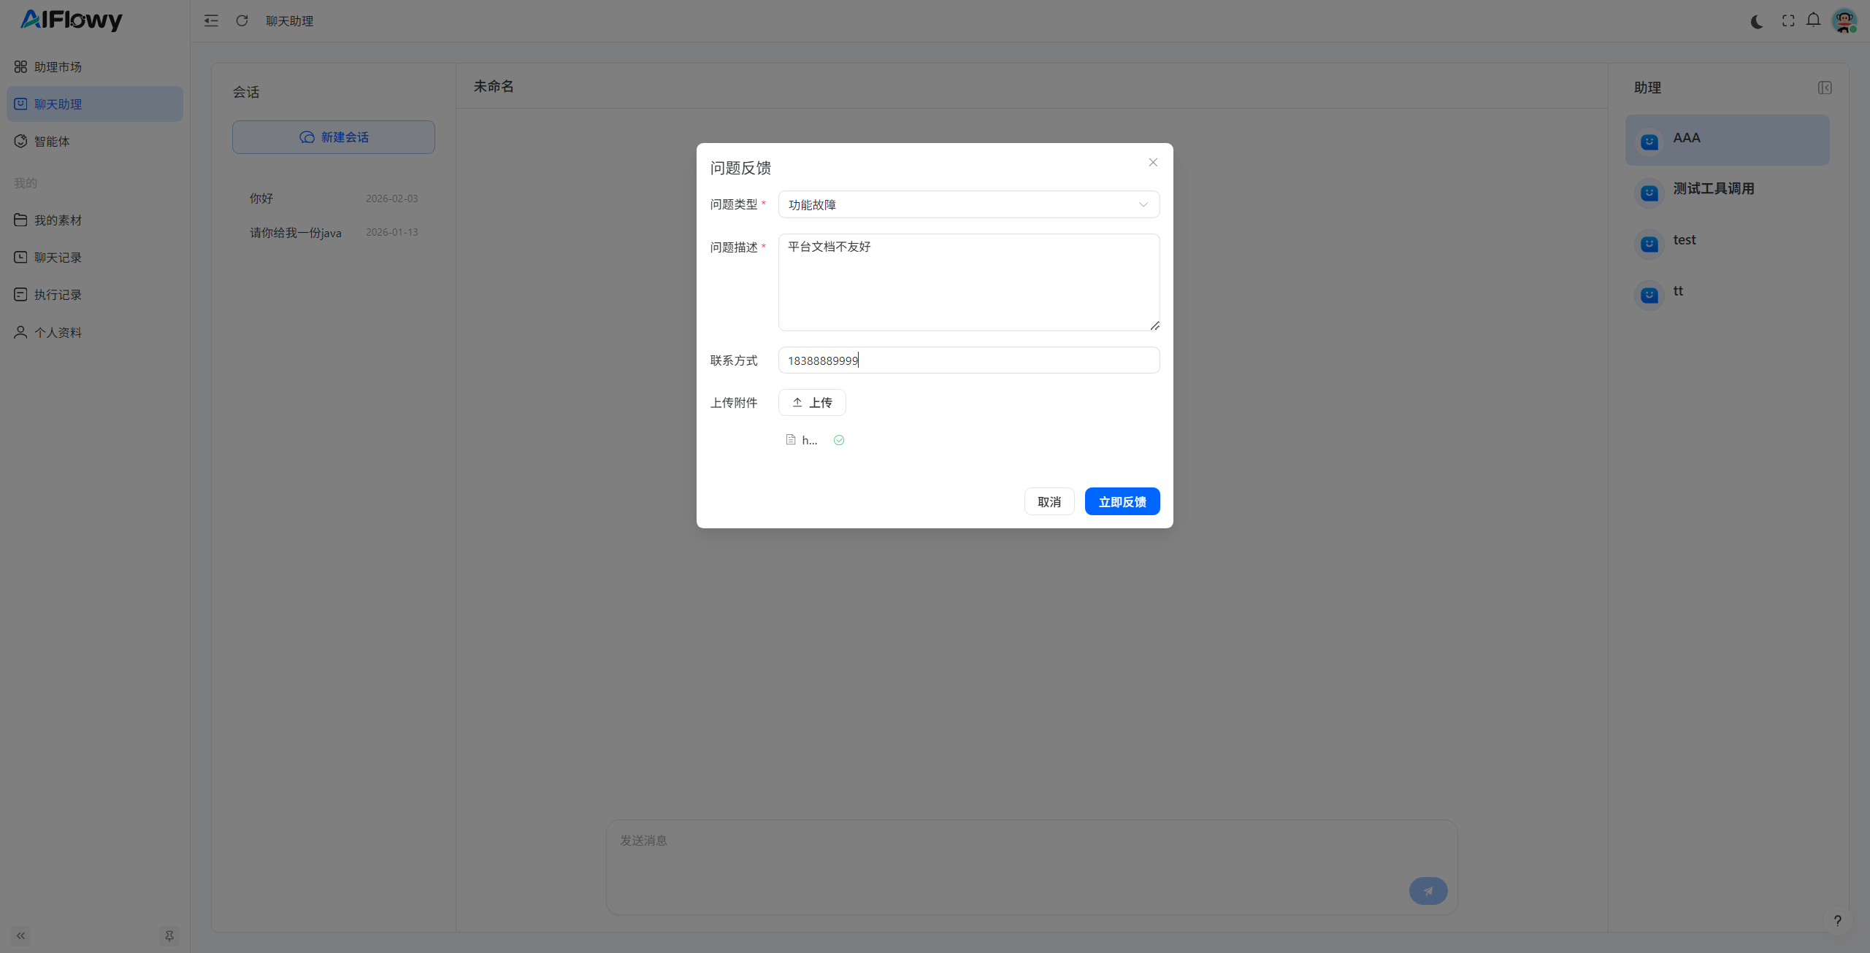Focus the 联系方式 input field

(968, 360)
